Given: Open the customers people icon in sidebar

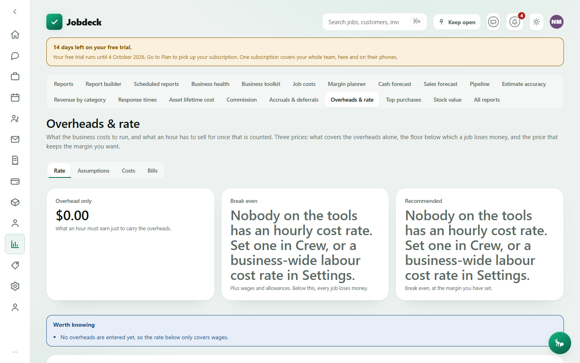Looking at the screenshot, I should pyautogui.click(x=15, y=119).
